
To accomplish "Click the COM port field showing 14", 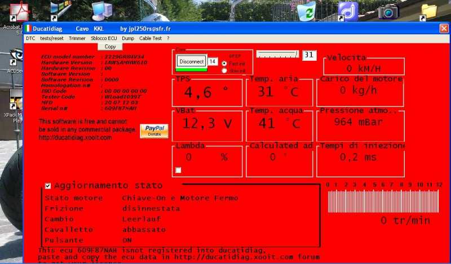I will click(x=213, y=61).
